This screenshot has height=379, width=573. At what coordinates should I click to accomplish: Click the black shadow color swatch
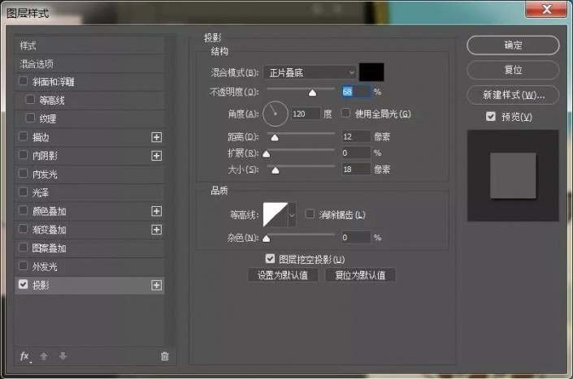(x=371, y=72)
